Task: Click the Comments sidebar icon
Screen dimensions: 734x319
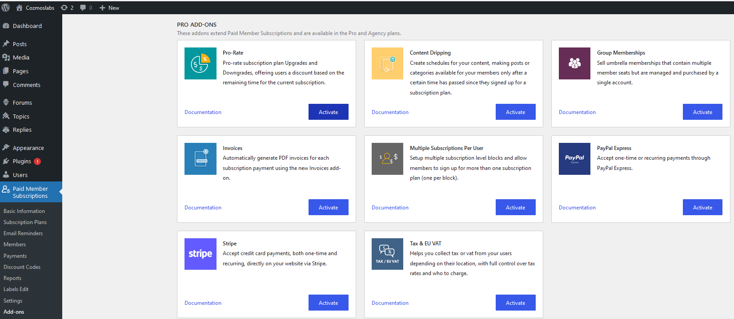Action: (6, 84)
